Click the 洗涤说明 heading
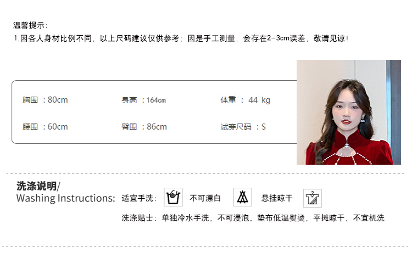412x263 pixels. click(x=38, y=186)
